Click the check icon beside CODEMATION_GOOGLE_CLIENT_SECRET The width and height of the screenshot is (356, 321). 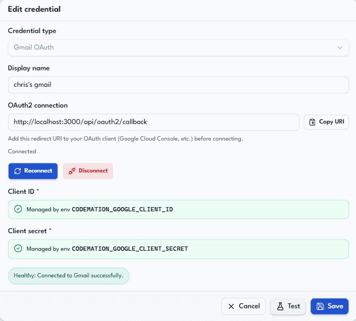(x=18, y=249)
